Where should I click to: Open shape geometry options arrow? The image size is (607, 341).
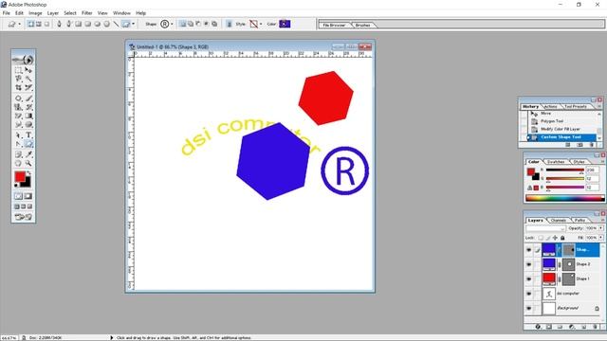(133, 24)
